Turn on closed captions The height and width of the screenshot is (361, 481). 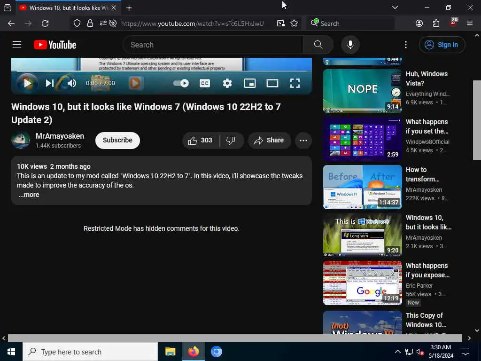(x=205, y=83)
